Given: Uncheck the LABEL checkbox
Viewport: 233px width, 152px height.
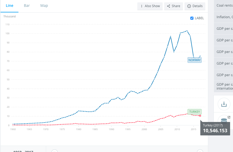Looking at the screenshot, I should (x=192, y=18).
